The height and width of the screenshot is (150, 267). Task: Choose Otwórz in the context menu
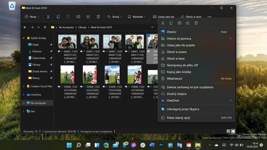coord(197,32)
